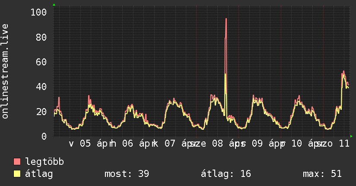Click the 'átlag: 16' average value
The width and height of the screenshot is (356, 186).
coord(226,174)
